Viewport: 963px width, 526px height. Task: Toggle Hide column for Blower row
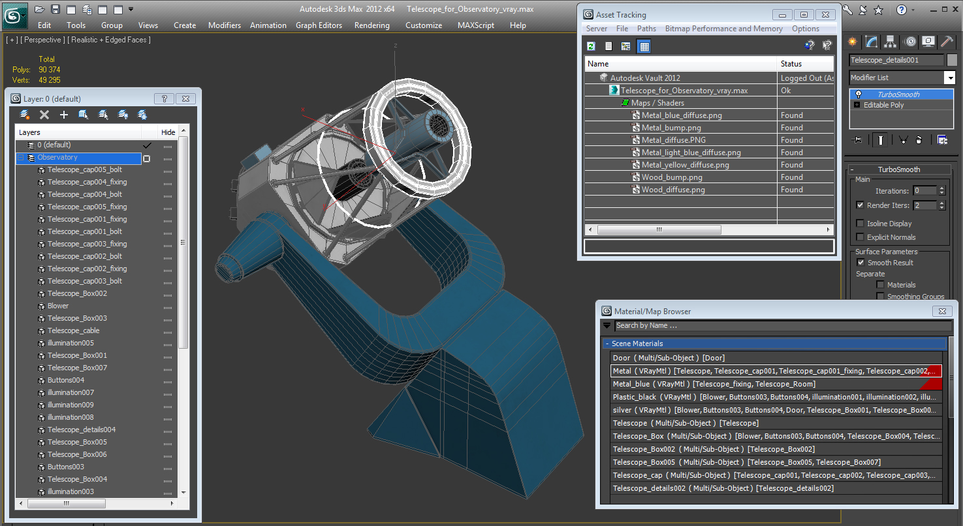(168, 306)
